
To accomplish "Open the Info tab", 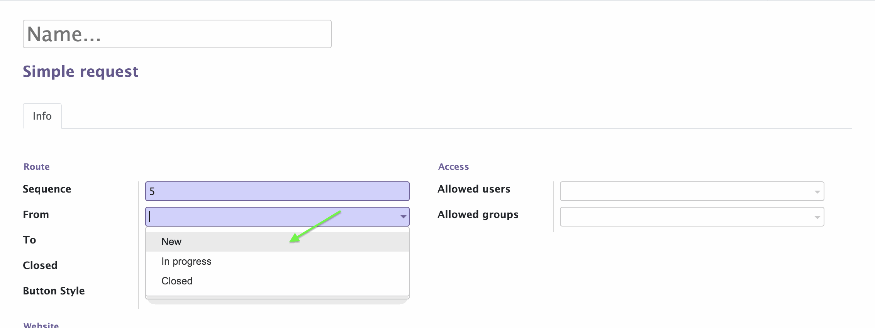I will point(42,116).
